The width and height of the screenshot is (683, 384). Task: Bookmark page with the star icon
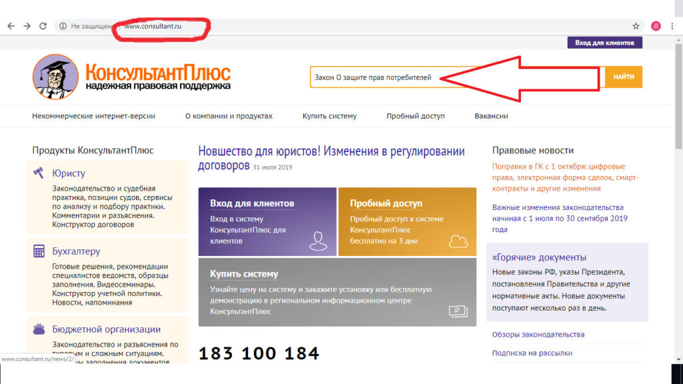pyautogui.click(x=636, y=26)
